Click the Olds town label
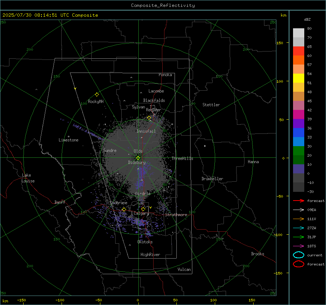 pyautogui.click(x=138, y=151)
